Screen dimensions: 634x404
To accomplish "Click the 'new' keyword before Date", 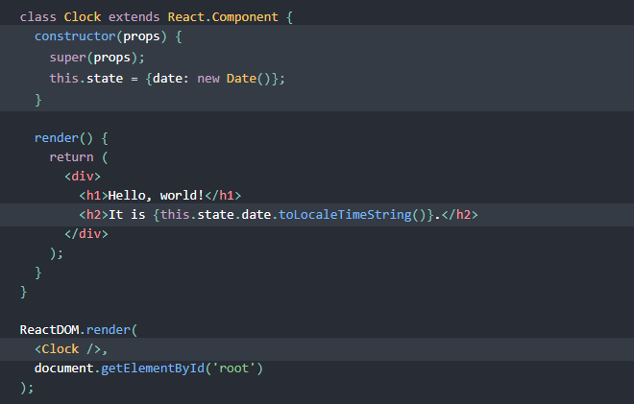I will click(207, 78).
